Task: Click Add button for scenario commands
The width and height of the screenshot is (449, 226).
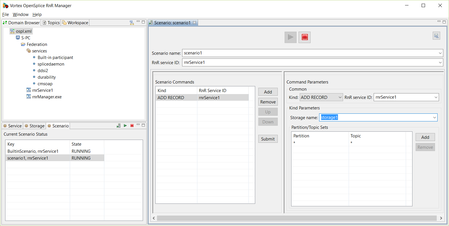Action: tap(268, 92)
